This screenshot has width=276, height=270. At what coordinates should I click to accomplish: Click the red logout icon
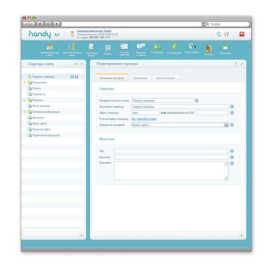242,34
